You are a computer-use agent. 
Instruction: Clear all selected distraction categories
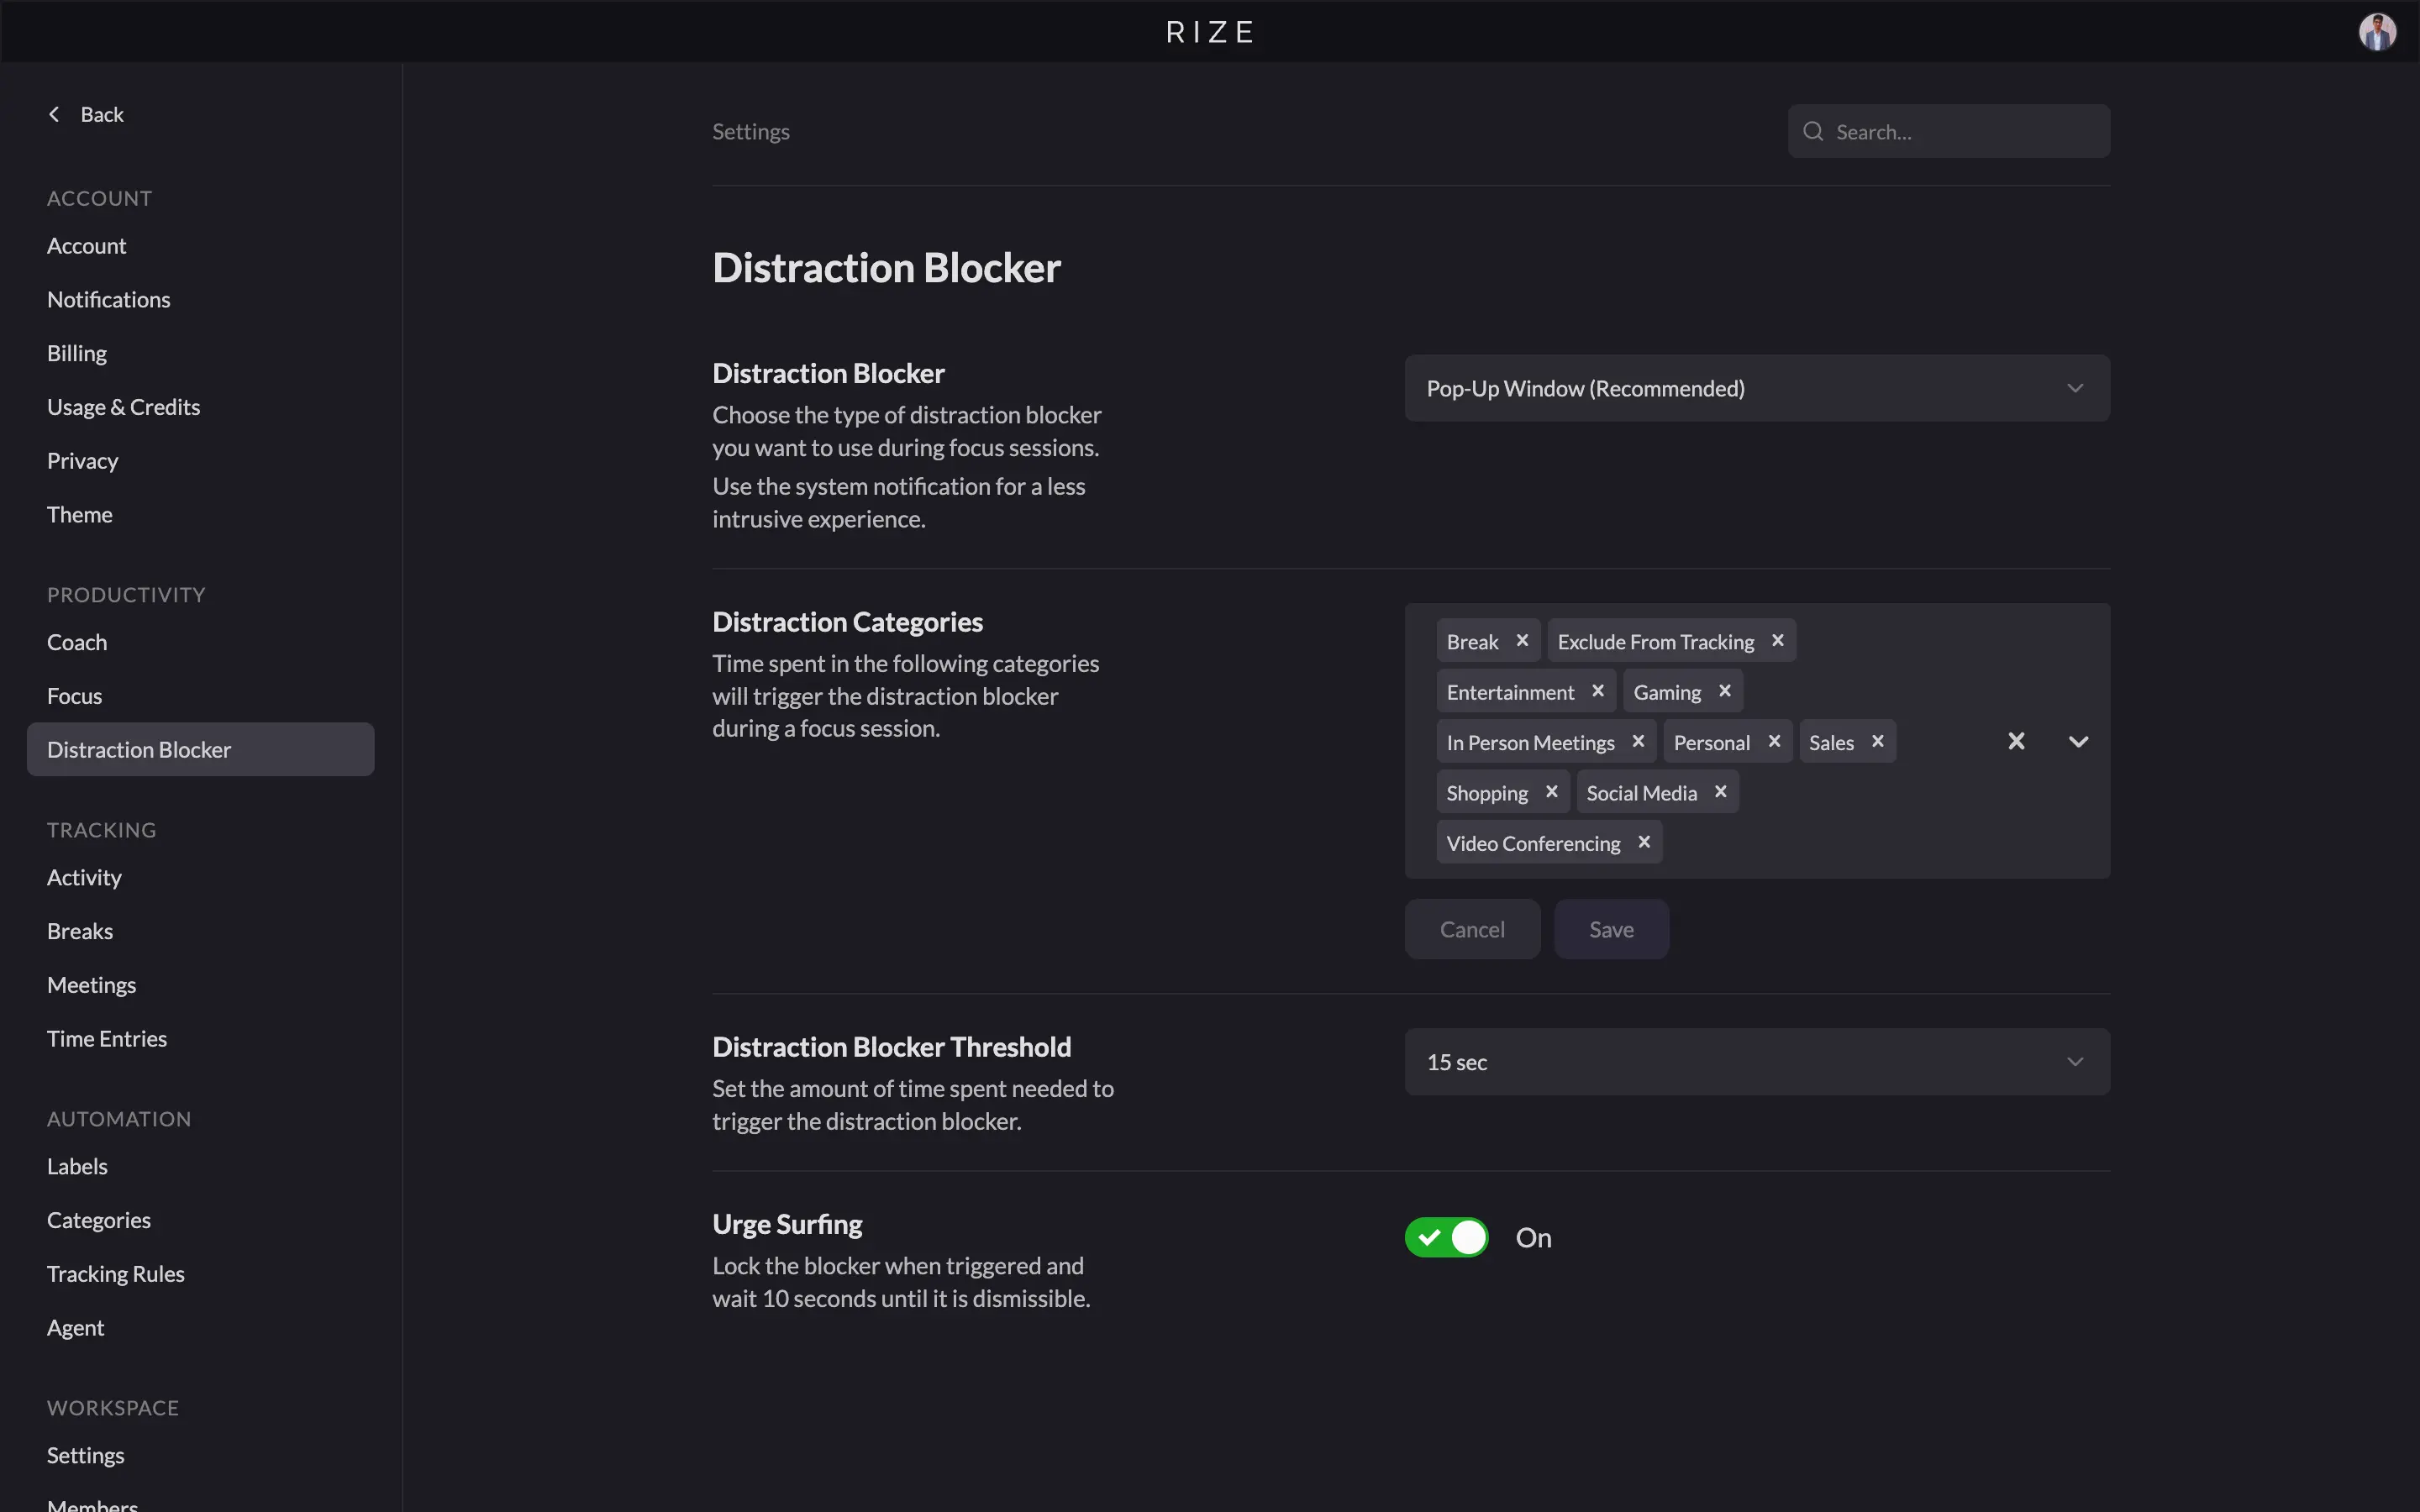click(x=2016, y=741)
